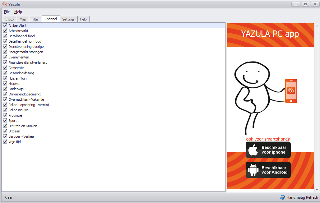320x203 pixels.
Task: Uncheck the Gemeente channel
Action: (5, 68)
